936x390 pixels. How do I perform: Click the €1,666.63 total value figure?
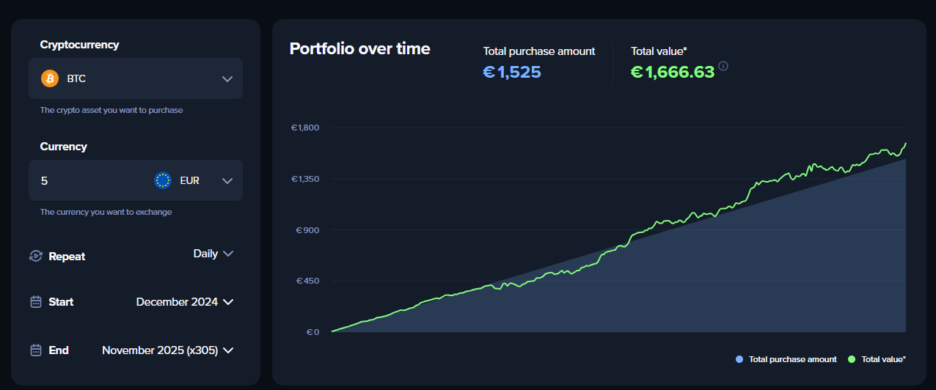[x=673, y=72]
